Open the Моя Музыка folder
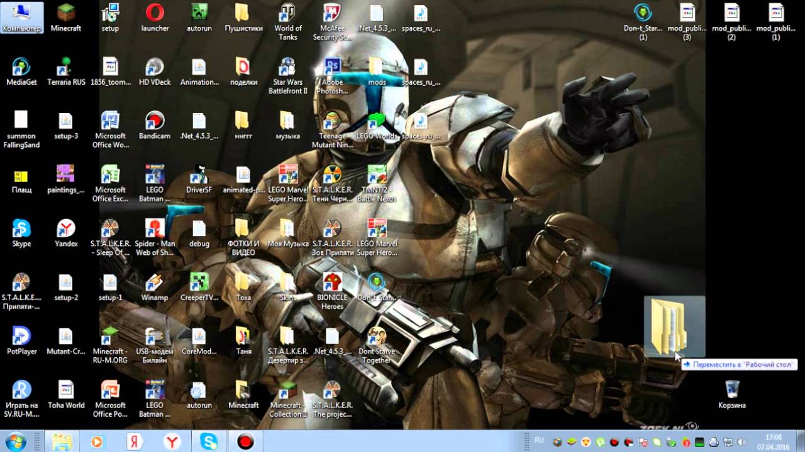Image resolution: width=805 pixels, height=452 pixels. [288, 234]
